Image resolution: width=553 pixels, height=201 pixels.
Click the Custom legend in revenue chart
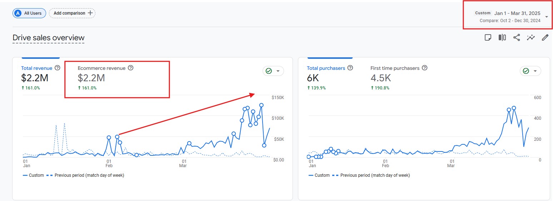pyautogui.click(x=33, y=175)
